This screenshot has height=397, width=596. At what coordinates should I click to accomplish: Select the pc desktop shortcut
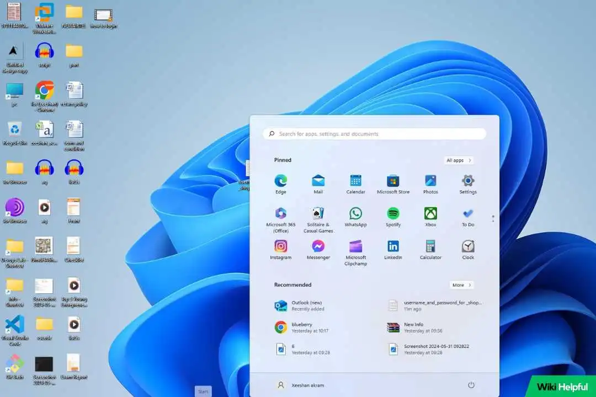pyautogui.click(x=14, y=94)
